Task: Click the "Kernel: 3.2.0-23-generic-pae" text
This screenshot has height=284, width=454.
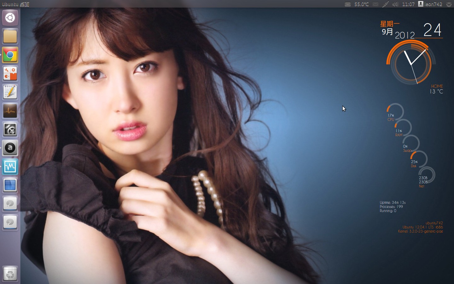Action: [420, 231]
